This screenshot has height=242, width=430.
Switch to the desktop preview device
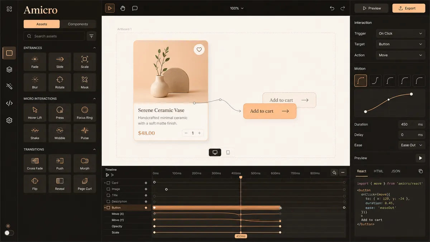click(215, 152)
